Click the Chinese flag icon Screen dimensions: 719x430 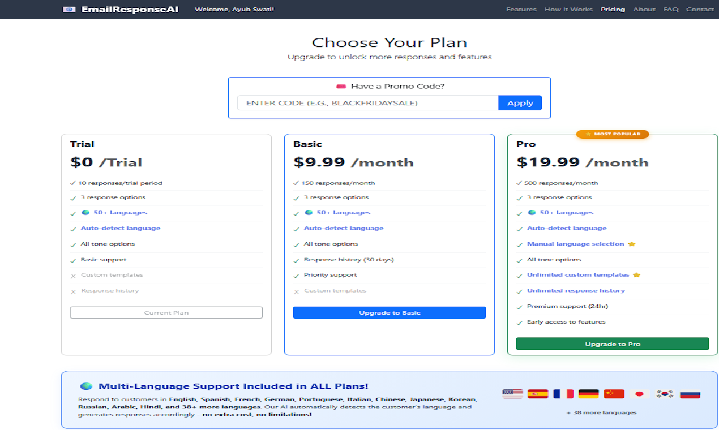click(614, 393)
